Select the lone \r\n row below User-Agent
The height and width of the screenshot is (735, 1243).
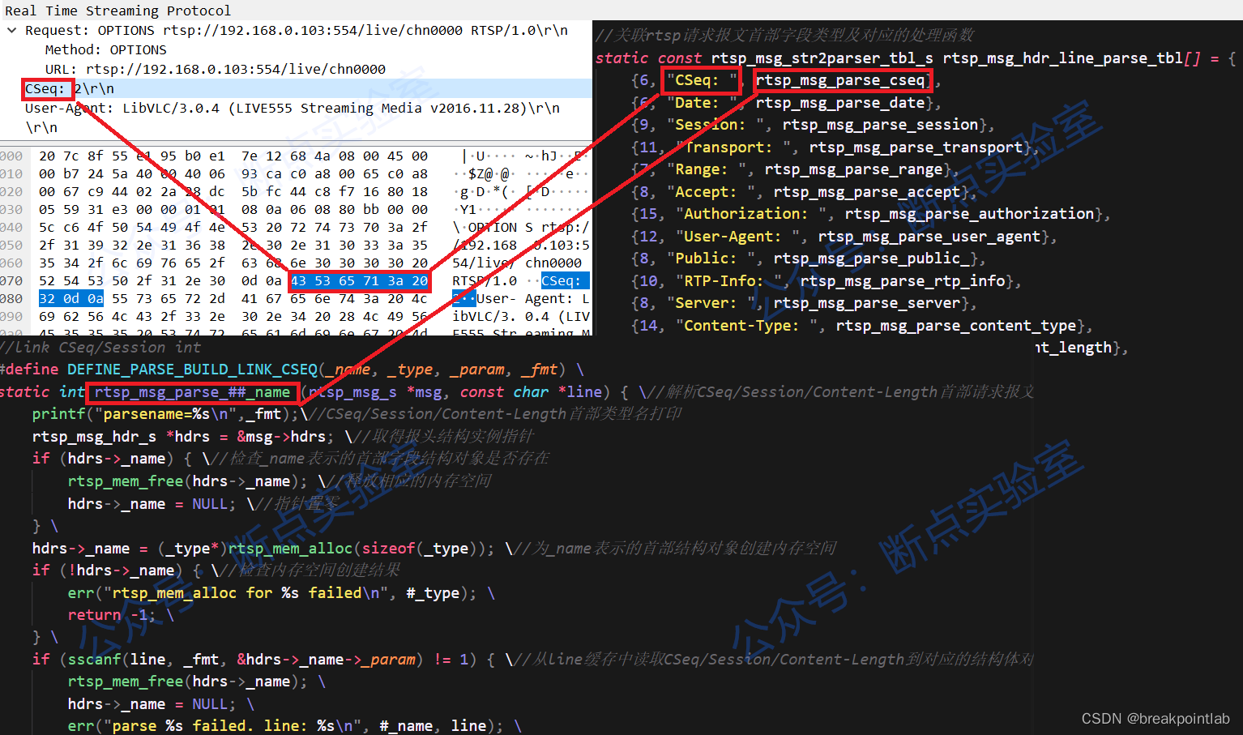(x=41, y=127)
